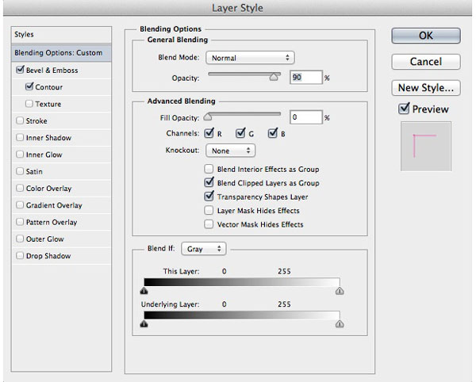
Task: Enable the Inner Glow checkbox
Action: (20, 155)
